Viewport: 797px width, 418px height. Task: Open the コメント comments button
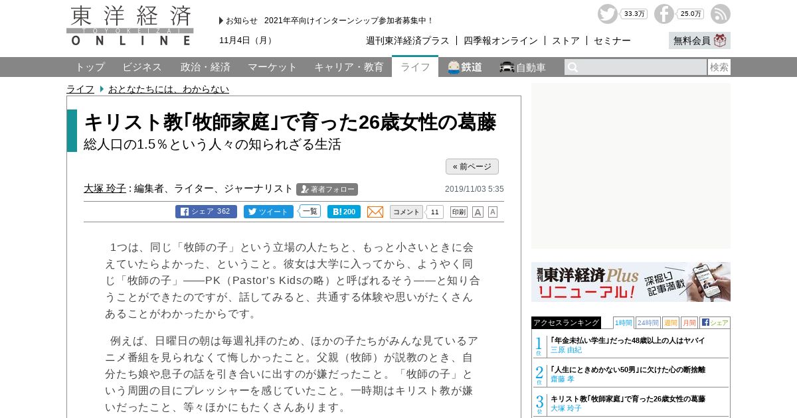point(406,212)
